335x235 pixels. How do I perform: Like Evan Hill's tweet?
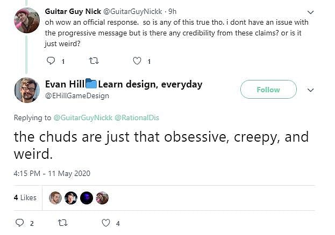click(x=106, y=223)
